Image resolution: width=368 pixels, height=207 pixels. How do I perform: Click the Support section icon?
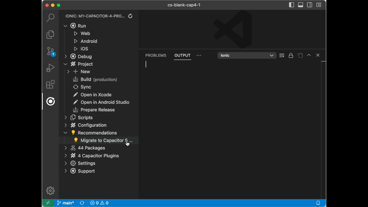pyautogui.click(x=73, y=171)
